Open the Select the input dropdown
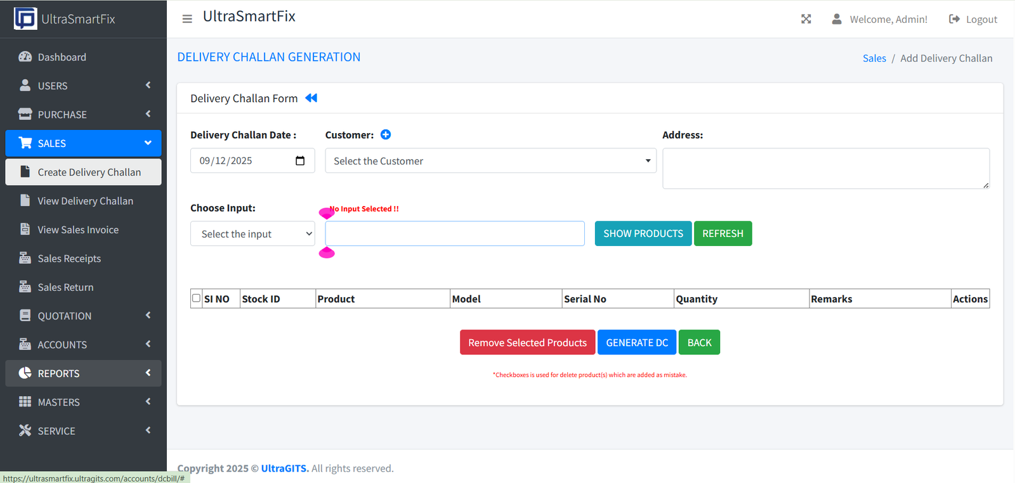Screen dimensions: 1015x483 point(252,233)
